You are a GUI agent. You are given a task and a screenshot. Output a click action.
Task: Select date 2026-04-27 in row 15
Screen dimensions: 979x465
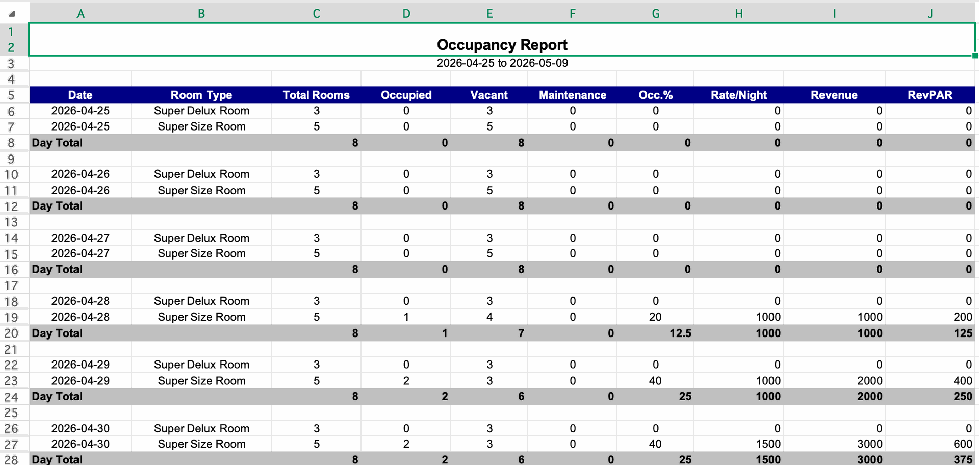click(81, 253)
